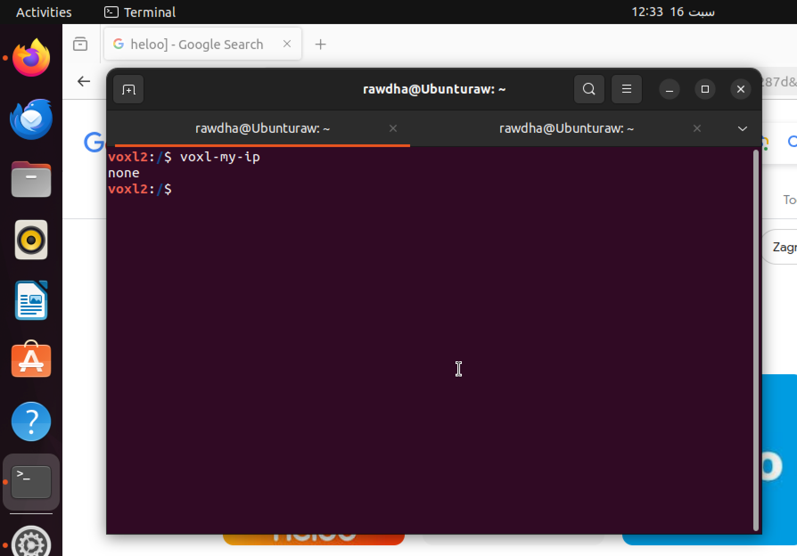
Task: Launch LibreOffice Writer from the dock
Action: (31, 301)
